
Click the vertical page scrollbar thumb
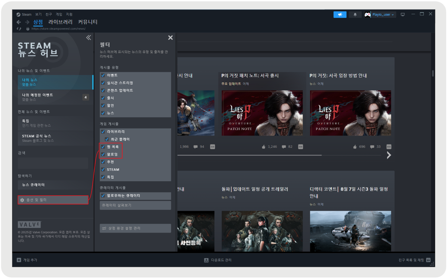coord(433,73)
